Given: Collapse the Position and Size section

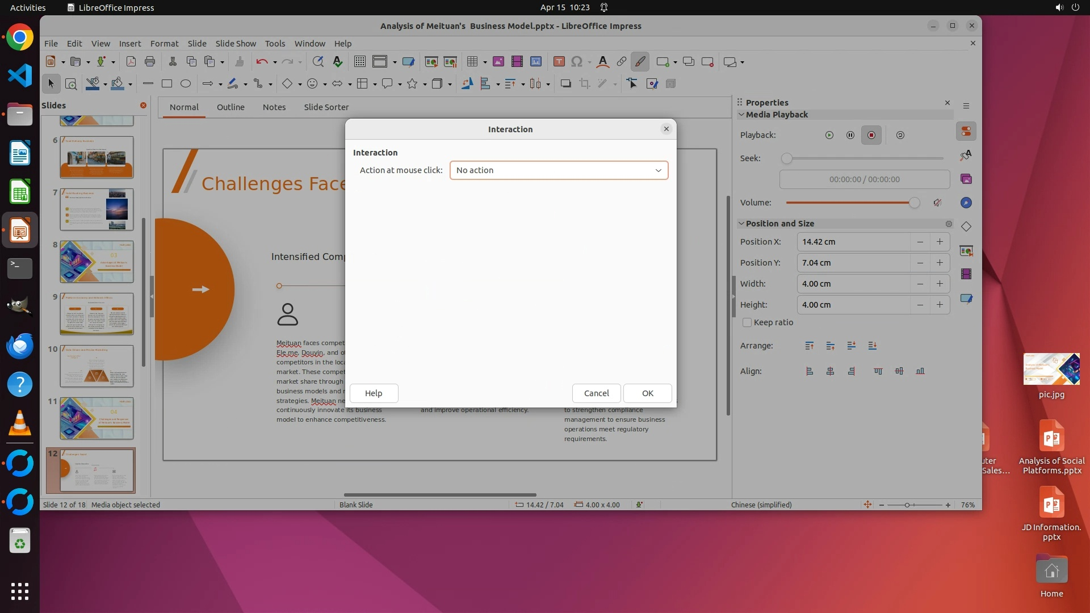Looking at the screenshot, I should [741, 224].
